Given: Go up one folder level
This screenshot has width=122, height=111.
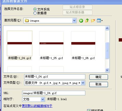Looking at the screenshot, I should [x=87, y=21].
